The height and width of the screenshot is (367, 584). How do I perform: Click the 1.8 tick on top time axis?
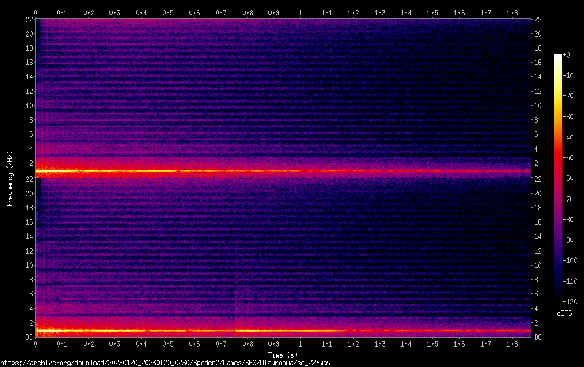[512, 12]
